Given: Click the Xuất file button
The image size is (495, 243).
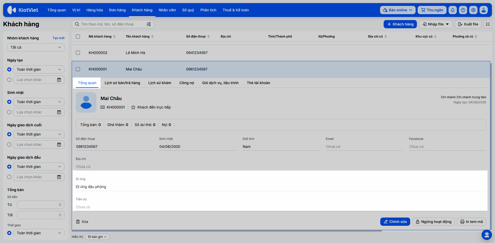Looking at the screenshot, I should click(x=468, y=24).
